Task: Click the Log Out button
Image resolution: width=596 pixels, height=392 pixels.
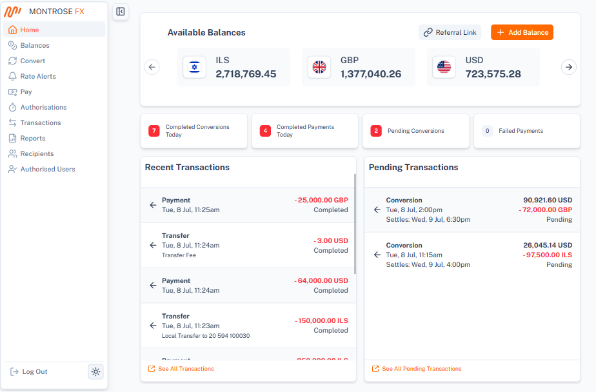Action: pyautogui.click(x=30, y=371)
